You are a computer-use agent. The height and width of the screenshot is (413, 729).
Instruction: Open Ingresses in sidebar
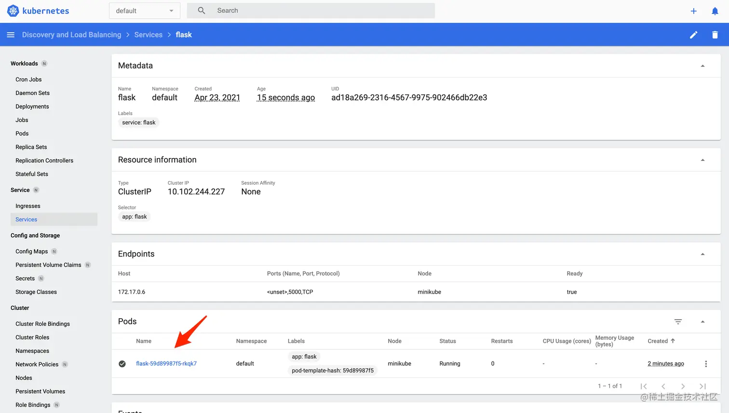pos(27,206)
